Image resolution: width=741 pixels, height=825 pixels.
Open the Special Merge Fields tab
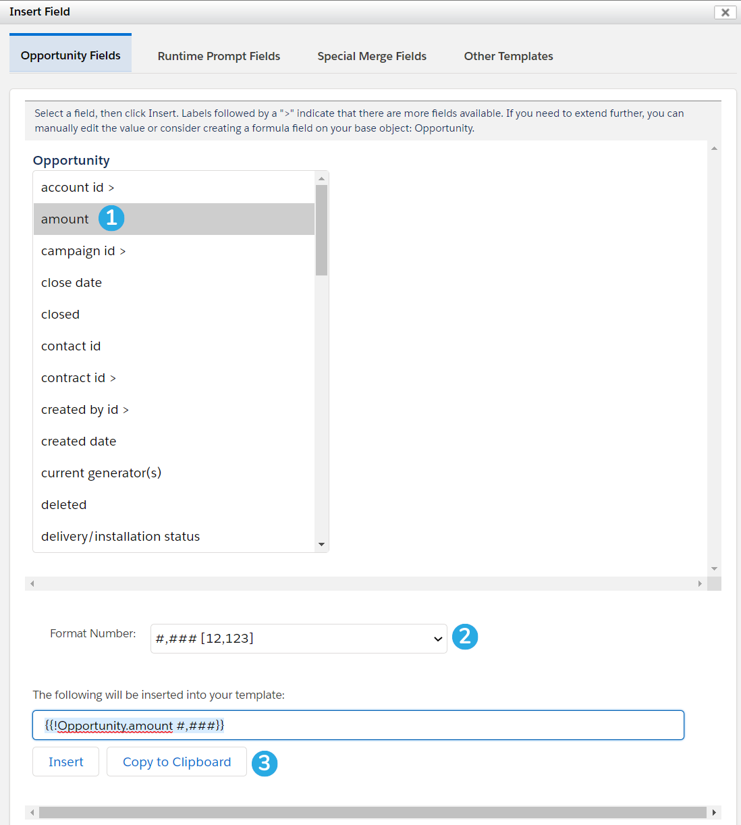tap(372, 56)
